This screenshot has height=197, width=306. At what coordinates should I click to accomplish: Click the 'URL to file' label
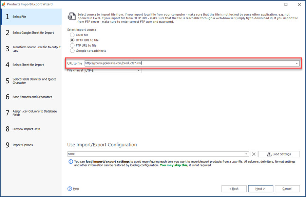click(75, 64)
